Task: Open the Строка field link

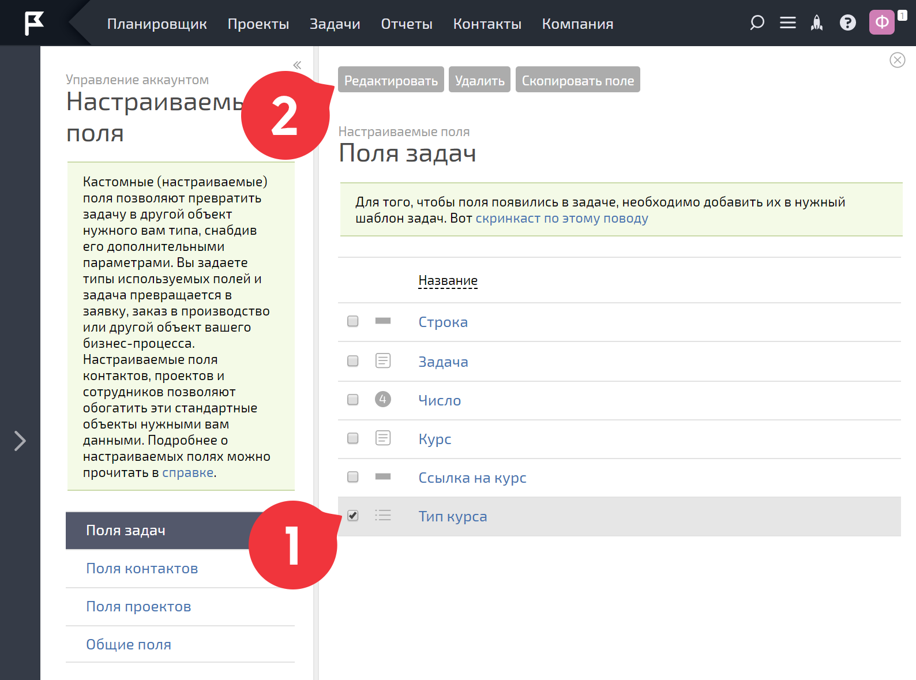Action: [443, 322]
